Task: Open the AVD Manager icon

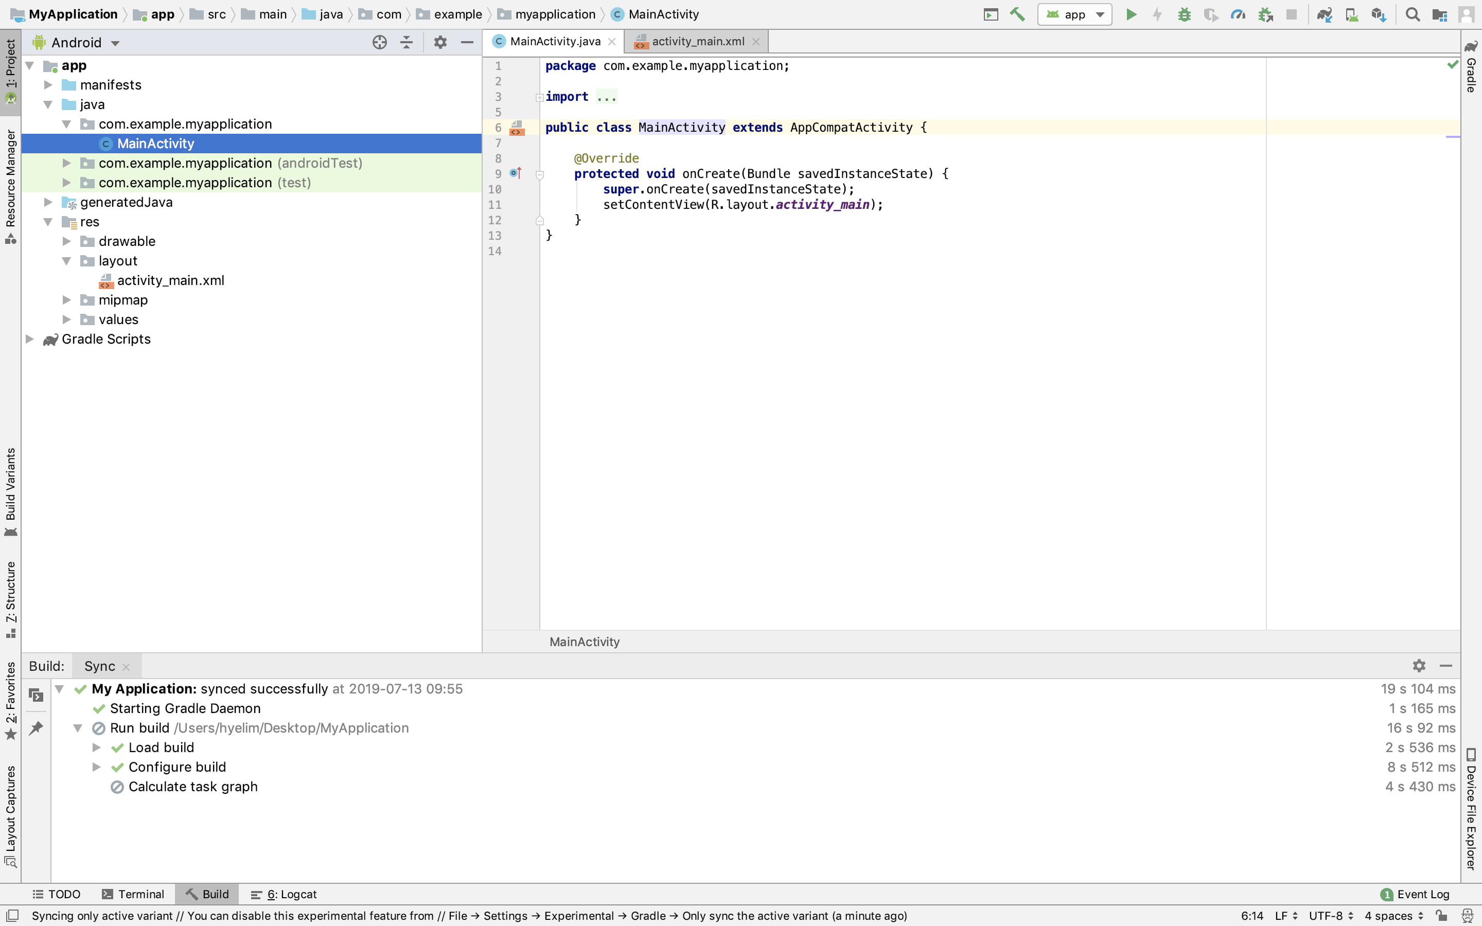Action: coord(1352,14)
